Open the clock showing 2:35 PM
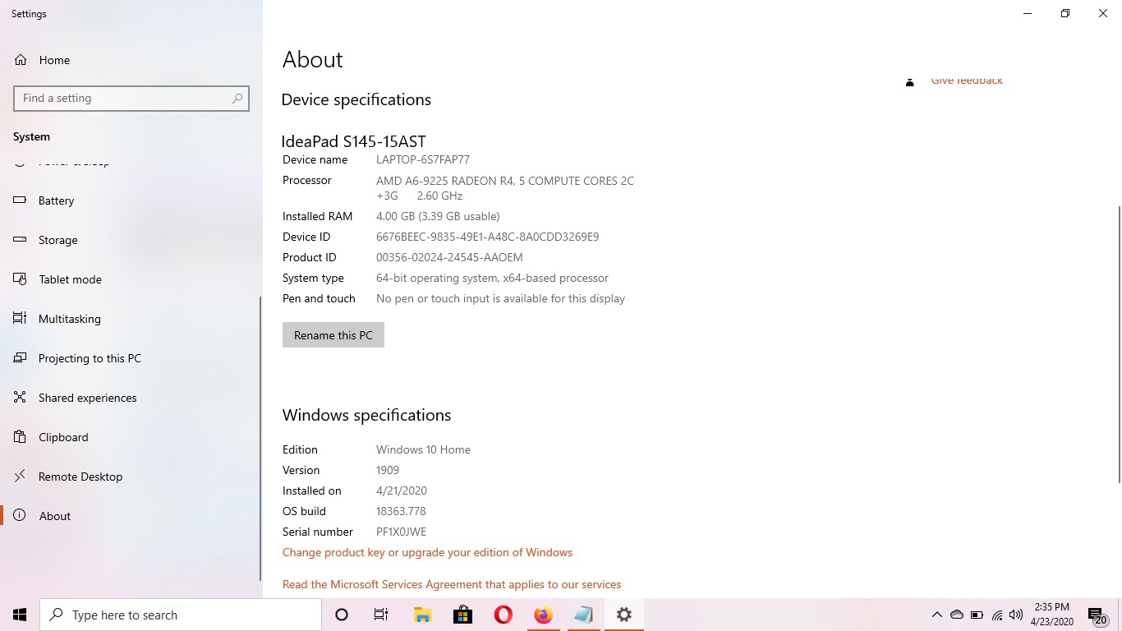 (1052, 615)
